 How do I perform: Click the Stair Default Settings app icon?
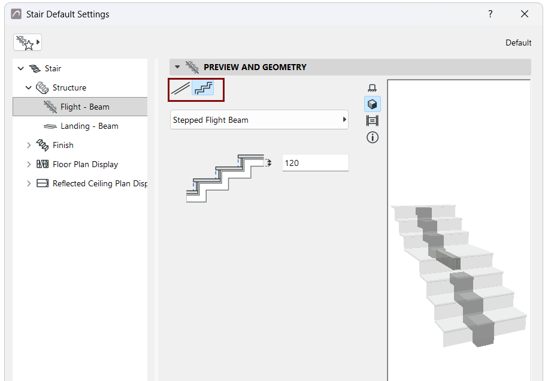(16, 14)
